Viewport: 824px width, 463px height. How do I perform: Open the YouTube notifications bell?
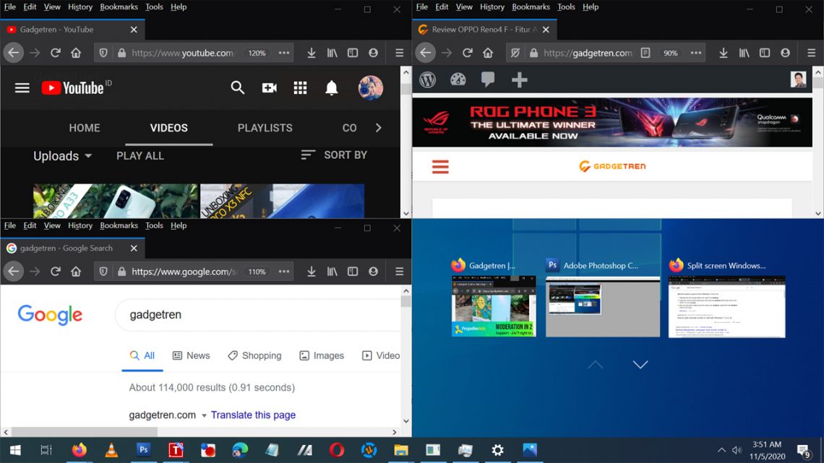(x=331, y=87)
